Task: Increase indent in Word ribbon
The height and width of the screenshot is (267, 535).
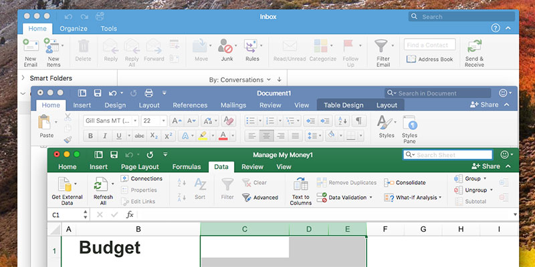Action: [325, 121]
